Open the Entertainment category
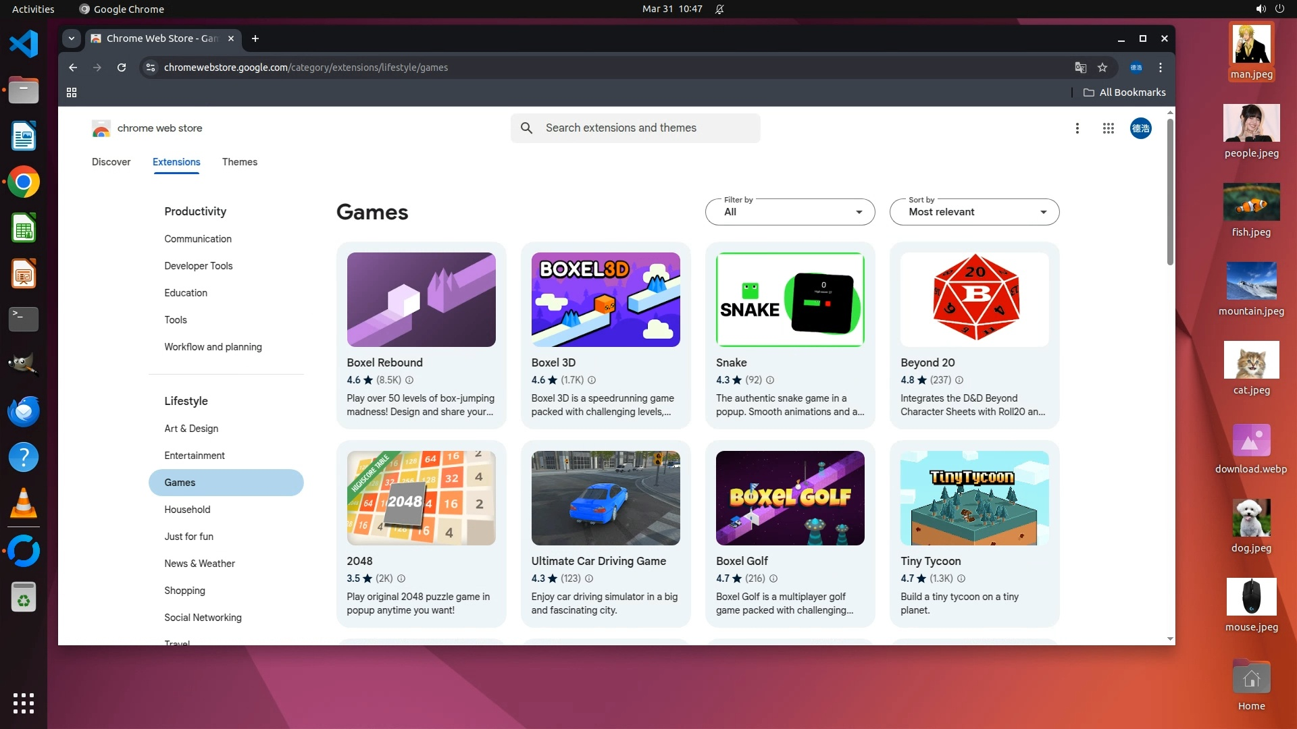This screenshot has width=1297, height=729. point(195,456)
